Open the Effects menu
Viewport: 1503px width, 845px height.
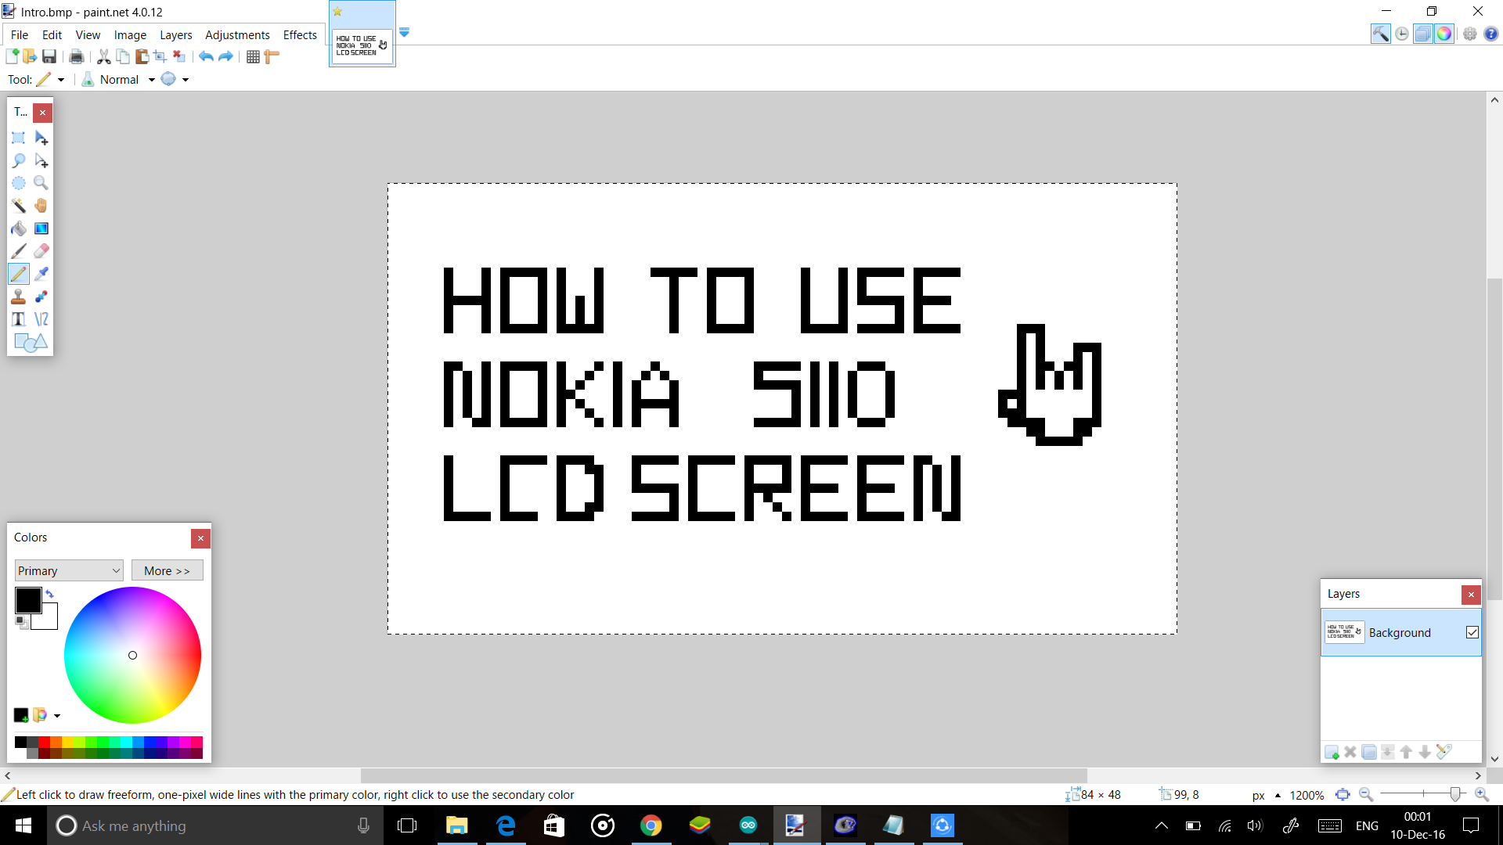click(299, 34)
